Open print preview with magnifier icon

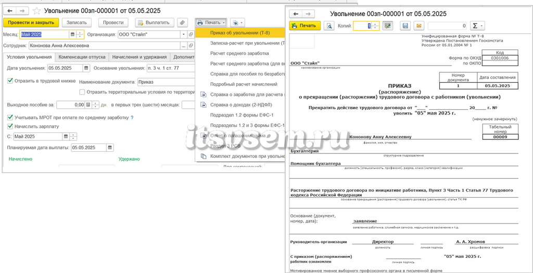point(329,25)
